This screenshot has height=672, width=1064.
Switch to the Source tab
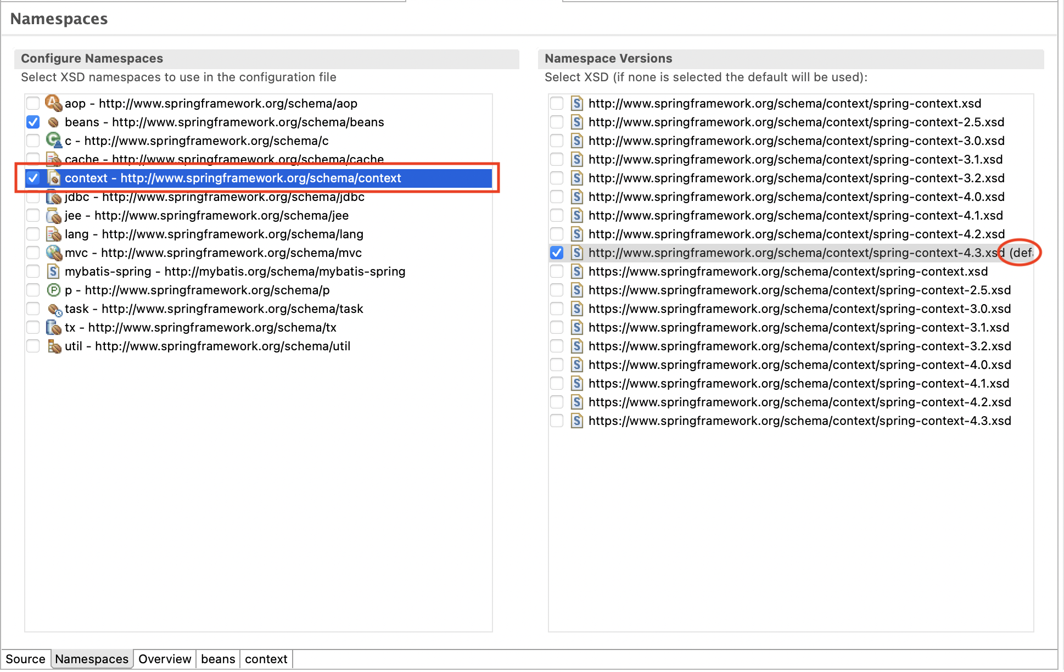click(25, 659)
